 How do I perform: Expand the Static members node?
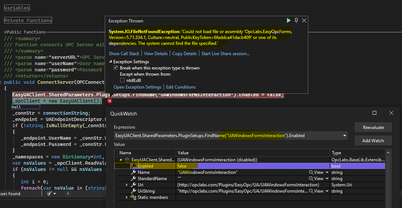(126, 197)
